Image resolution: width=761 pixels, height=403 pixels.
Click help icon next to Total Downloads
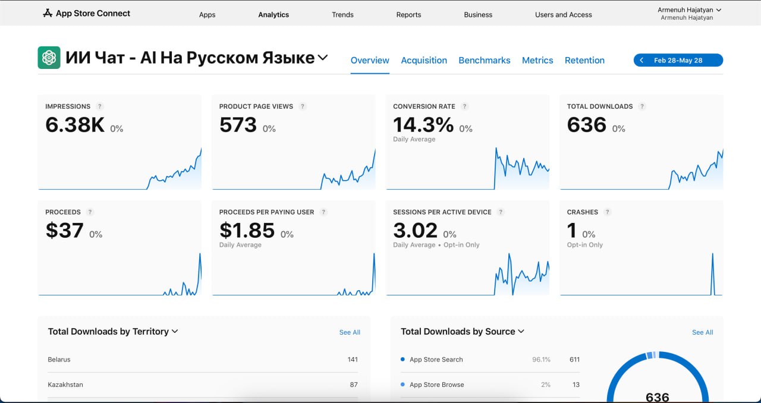point(642,106)
